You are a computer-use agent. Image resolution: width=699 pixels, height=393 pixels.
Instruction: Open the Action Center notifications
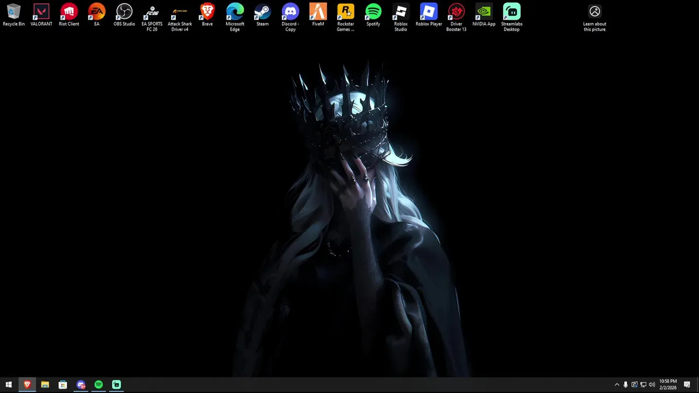(x=687, y=385)
